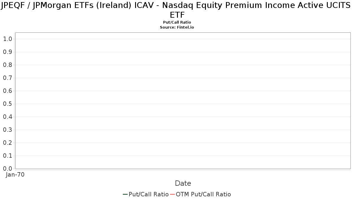Click the Put/Call Ratio chart subtitle
The height and width of the screenshot is (199, 354).
pyautogui.click(x=177, y=22)
